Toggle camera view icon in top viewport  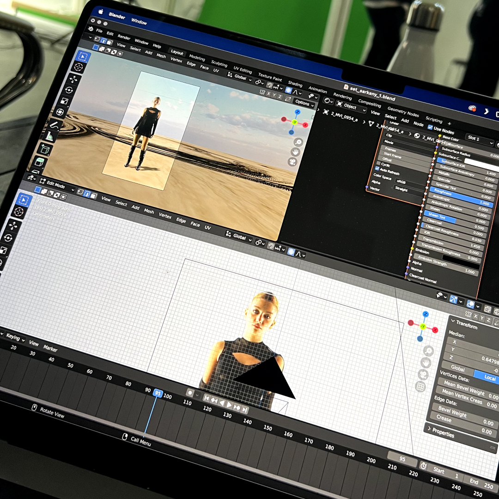click(292, 162)
